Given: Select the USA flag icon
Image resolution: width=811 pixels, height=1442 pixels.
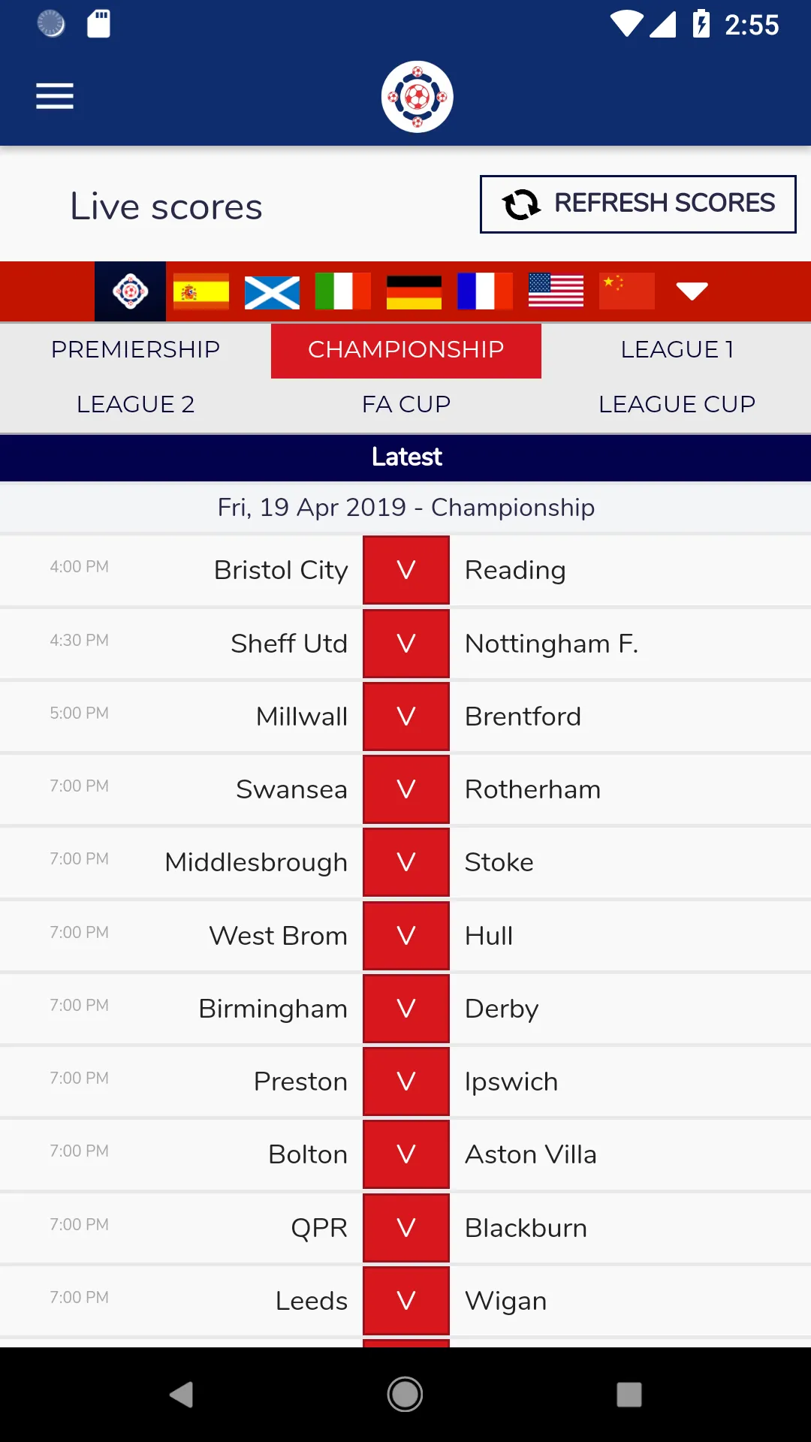Looking at the screenshot, I should click(556, 291).
